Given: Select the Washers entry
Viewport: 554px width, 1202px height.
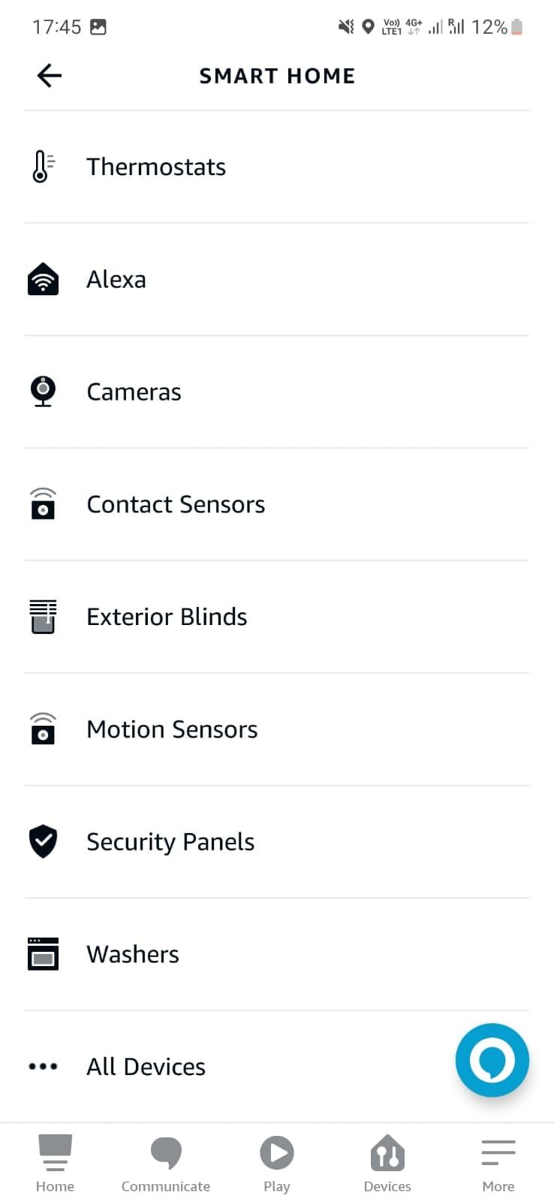Looking at the screenshot, I should (133, 954).
